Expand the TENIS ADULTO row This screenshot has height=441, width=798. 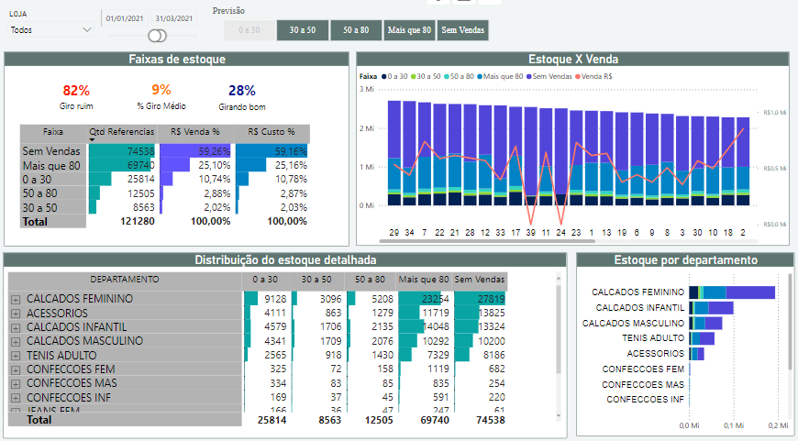click(x=16, y=355)
